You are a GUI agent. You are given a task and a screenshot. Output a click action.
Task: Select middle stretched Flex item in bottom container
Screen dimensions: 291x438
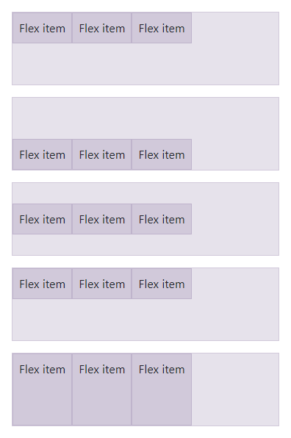pos(102,389)
